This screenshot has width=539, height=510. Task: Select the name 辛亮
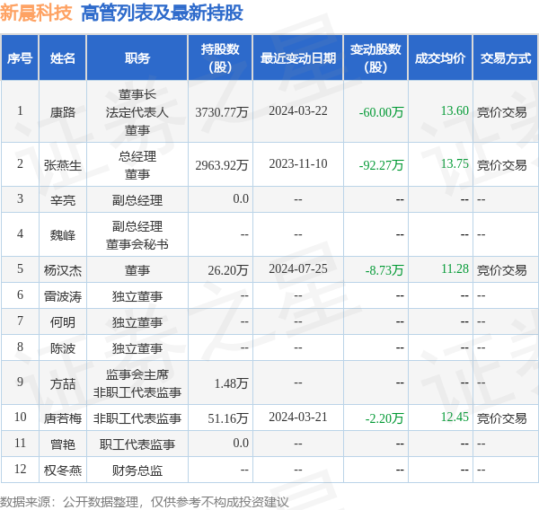63,200
